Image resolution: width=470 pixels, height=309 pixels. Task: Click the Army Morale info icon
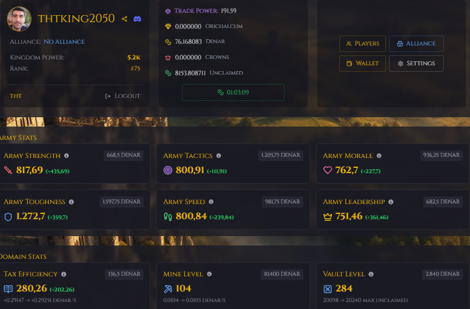pos(379,156)
